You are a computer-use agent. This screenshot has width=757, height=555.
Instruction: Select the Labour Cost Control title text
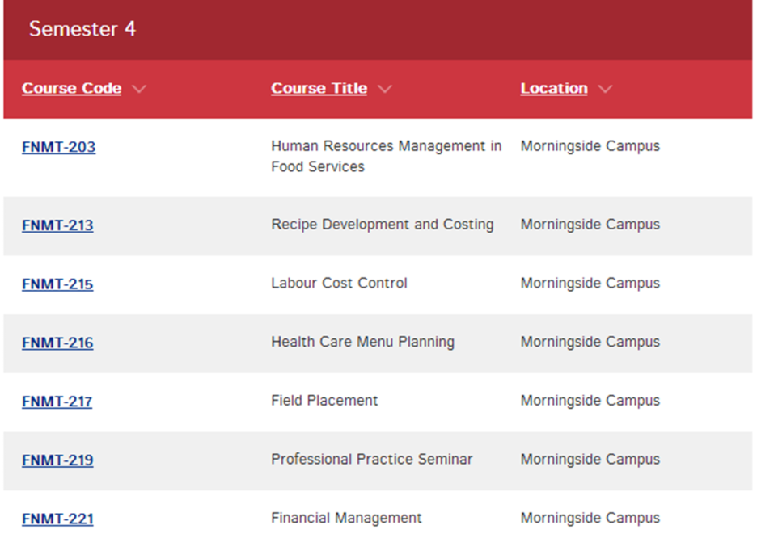click(x=339, y=283)
